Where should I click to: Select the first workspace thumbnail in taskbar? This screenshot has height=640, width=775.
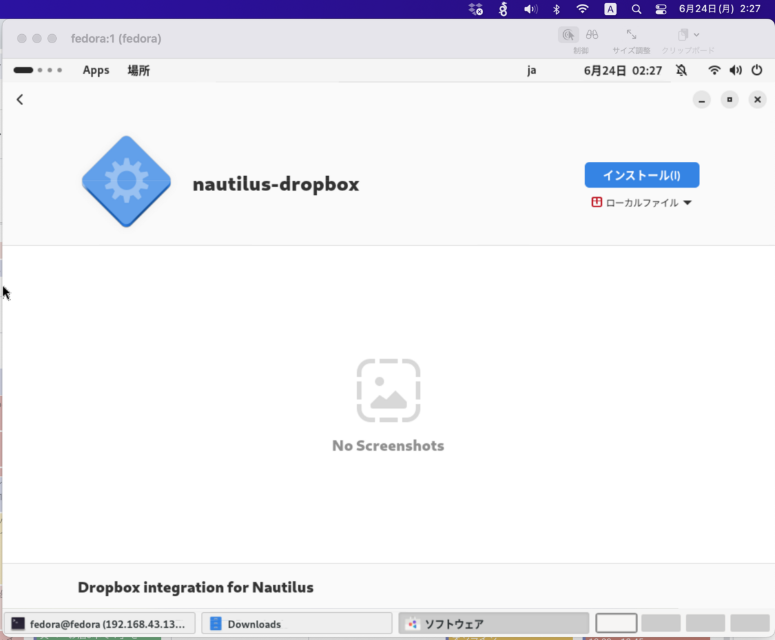616,623
